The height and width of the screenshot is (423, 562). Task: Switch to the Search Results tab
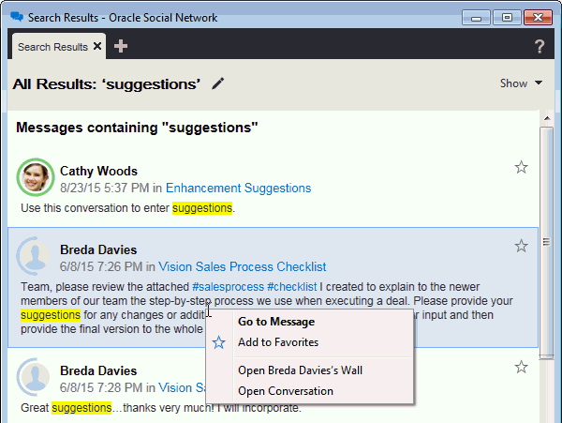pos(52,47)
